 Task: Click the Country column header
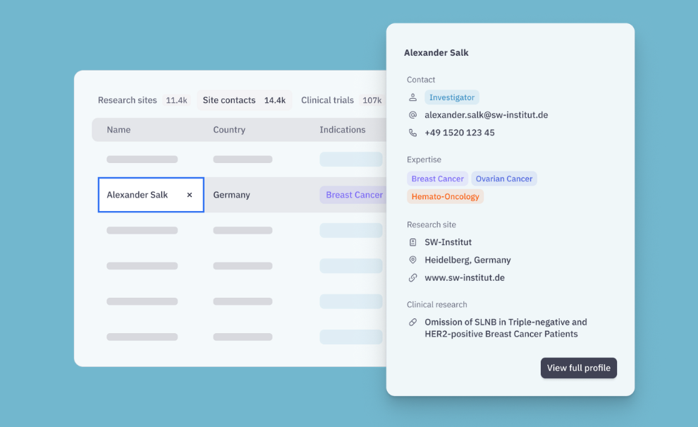[229, 130]
